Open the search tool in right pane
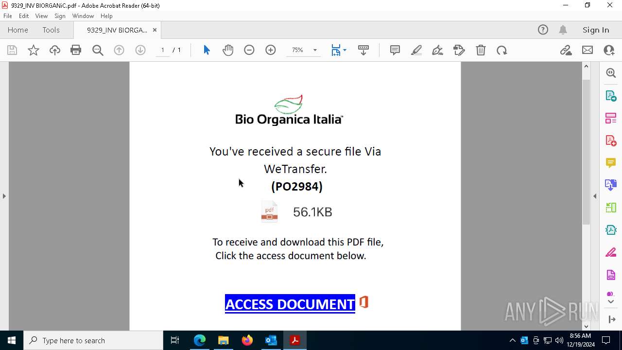 click(611, 73)
